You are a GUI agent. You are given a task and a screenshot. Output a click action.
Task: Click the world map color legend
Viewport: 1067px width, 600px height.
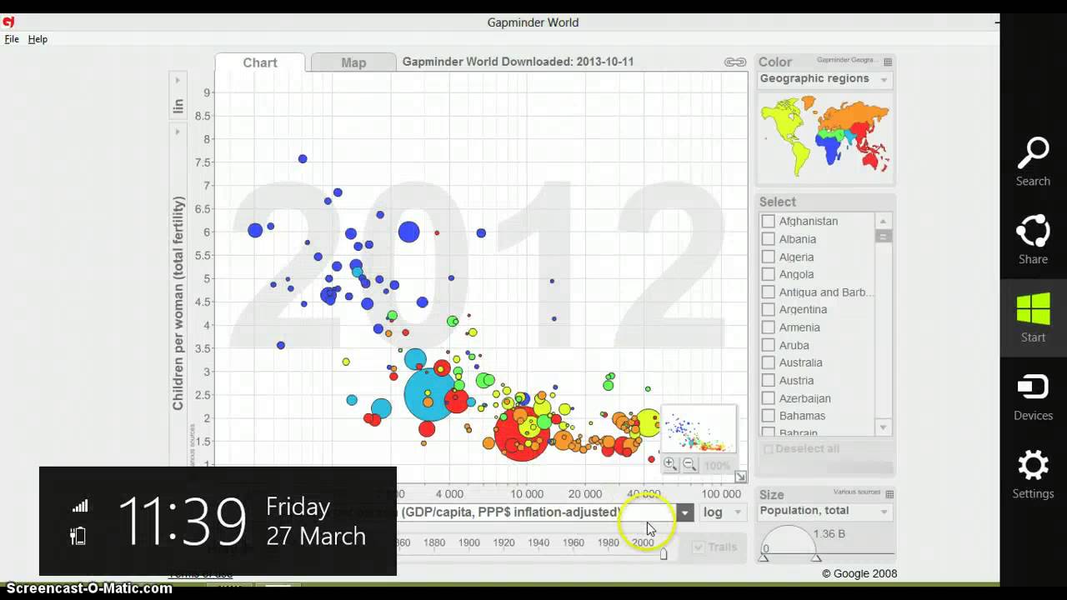tap(824, 134)
